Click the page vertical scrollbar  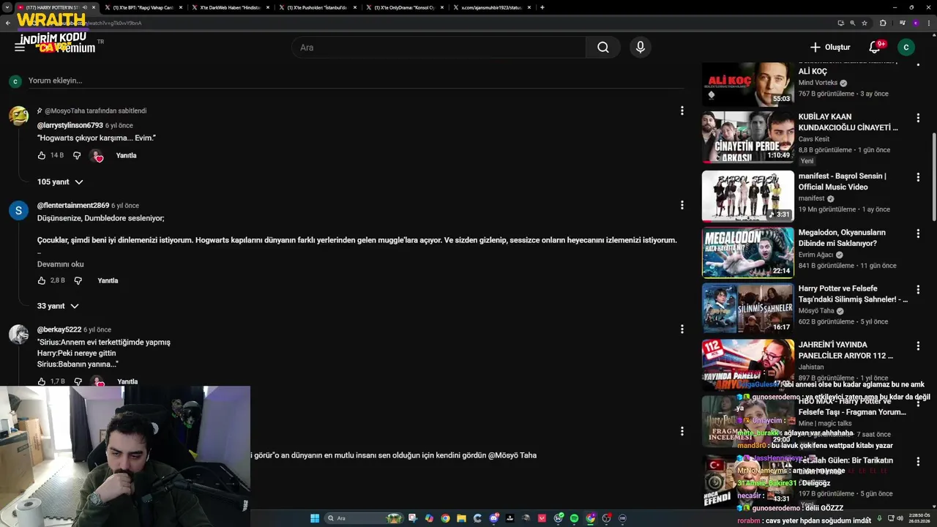[934, 176]
